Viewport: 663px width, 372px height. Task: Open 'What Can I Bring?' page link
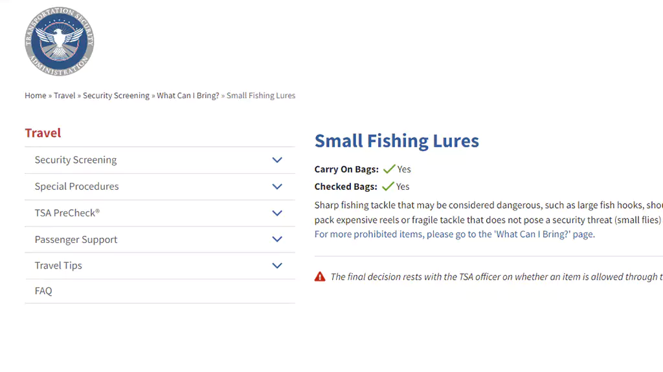click(x=455, y=234)
